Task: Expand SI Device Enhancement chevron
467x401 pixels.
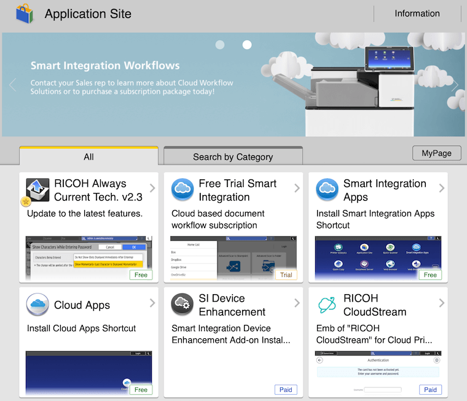Action: point(297,303)
